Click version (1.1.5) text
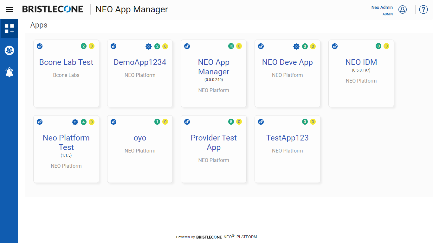The height and width of the screenshot is (243, 433). 66,155
